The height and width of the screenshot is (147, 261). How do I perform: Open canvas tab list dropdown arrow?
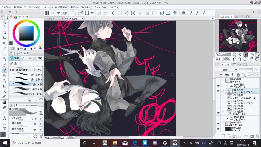tap(213, 18)
